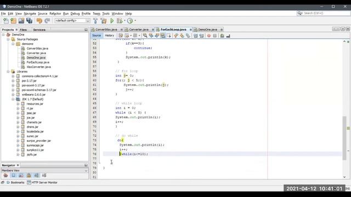
Task: Click the Undo arrow icon
Action: (39, 21)
